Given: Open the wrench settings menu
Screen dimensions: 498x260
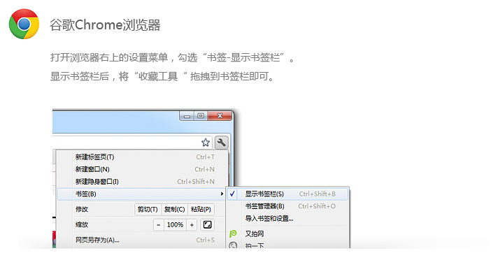Looking at the screenshot, I should coord(221,143).
